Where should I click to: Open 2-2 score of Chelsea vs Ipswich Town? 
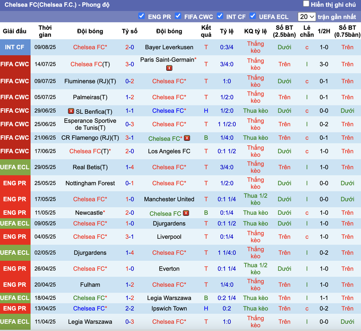coord(129,308)
